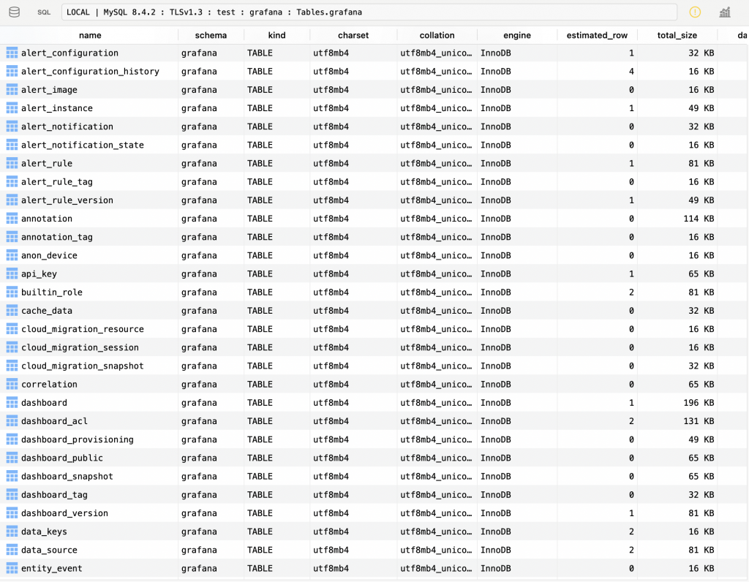Select the alert_image table name
Image resolution: width=749 pixels, height=582 pixels.
[49, 90]
